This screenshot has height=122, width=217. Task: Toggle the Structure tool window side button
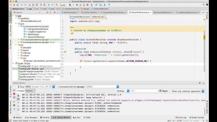coord(11,30)
